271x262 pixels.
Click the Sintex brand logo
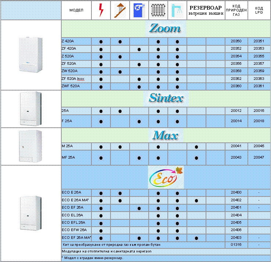click(x=166, y=98)
